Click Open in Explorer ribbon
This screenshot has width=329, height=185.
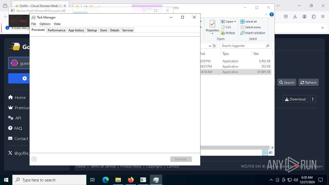click(227, 22)
